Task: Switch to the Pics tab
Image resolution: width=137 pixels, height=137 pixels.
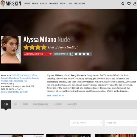Action: pos(15,105)
